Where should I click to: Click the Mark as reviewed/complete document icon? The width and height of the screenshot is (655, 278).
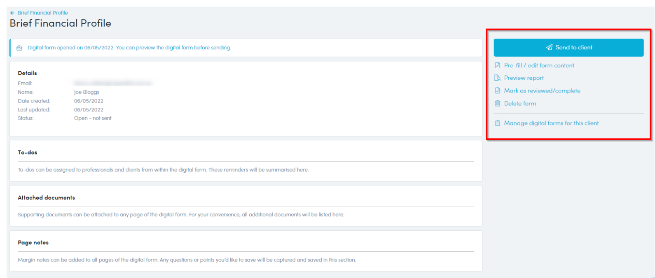pyautogui.click(x=498, y=90)
